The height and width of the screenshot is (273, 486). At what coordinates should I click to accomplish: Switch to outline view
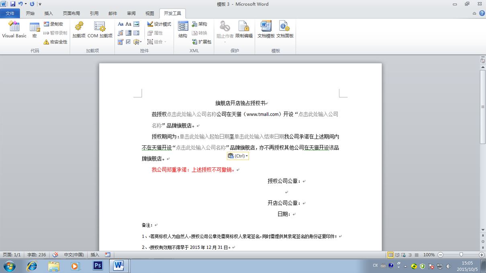410,255
